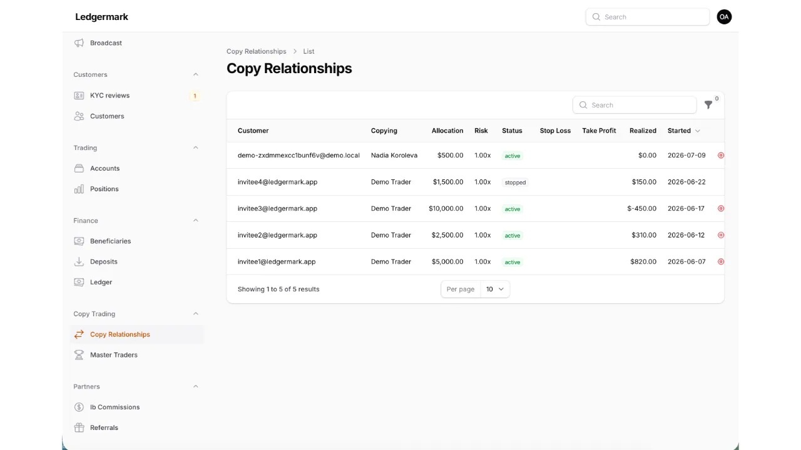Click the $820.00 realized value
Screen dimensions: 801x450
(x=643, y=261)
